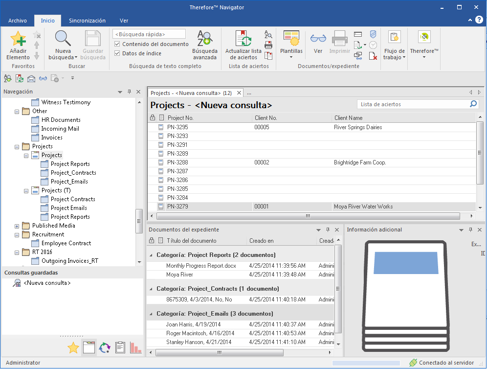The image size is (487, 369).
Task: Select Employee Contract category
Action: (66, 243)
